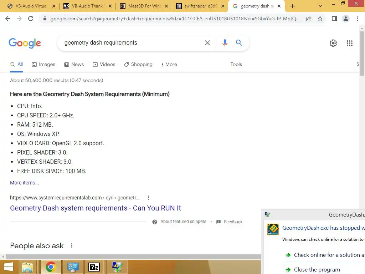Expand the tab search dropdown
The width and height of the screenshot is (365, 274).
pyautogui.click(x=320, y=6)
